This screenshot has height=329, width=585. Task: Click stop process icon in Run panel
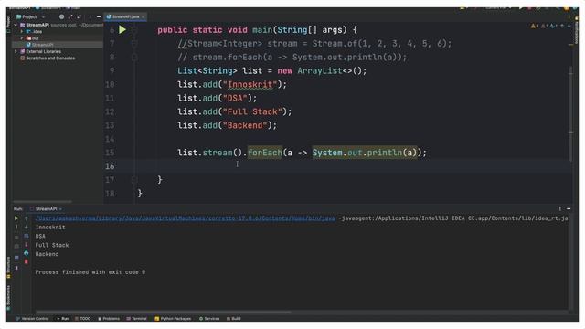(16, 238)
